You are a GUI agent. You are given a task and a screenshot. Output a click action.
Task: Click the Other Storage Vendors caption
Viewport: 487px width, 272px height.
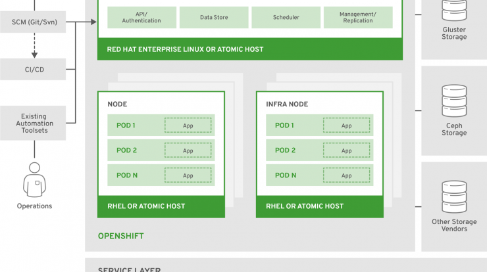pos(454,225)
